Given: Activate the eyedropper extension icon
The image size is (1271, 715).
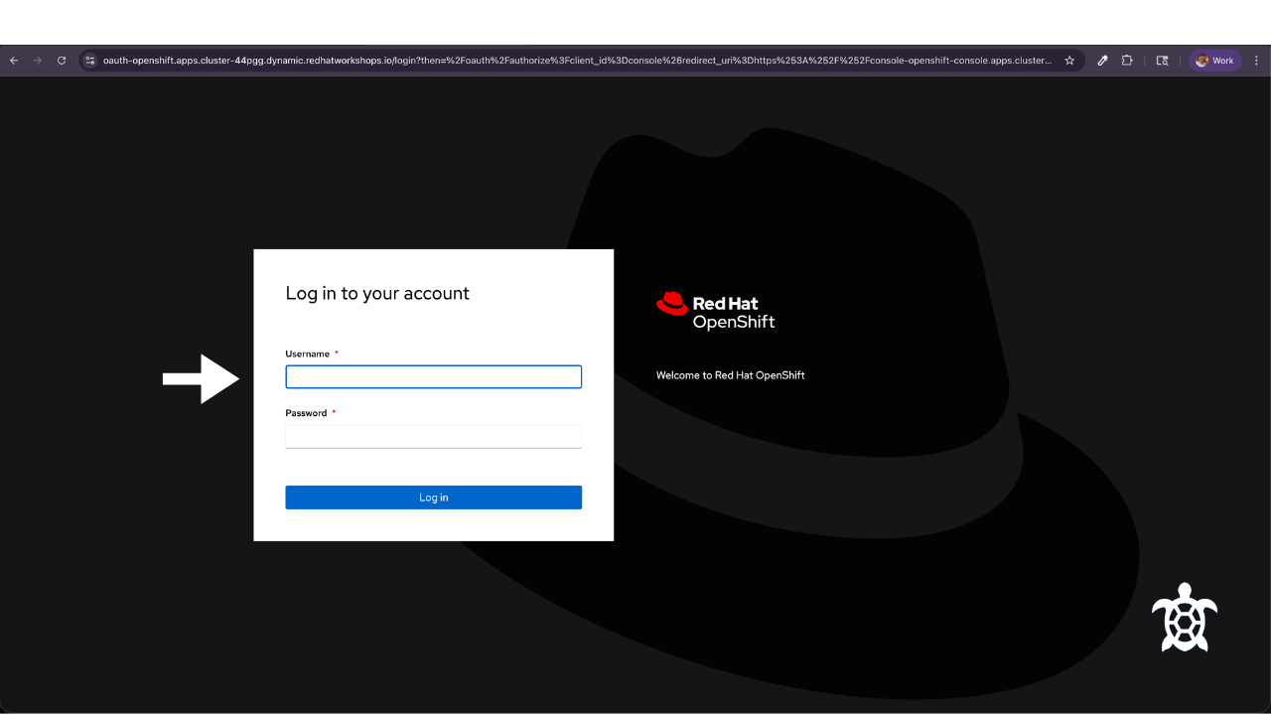Looking at the screenshot, I should click(1102, 61).
